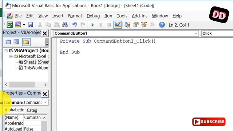Open the Click procedure dropdown
This screenshot has height=131, width=233.
217,33
